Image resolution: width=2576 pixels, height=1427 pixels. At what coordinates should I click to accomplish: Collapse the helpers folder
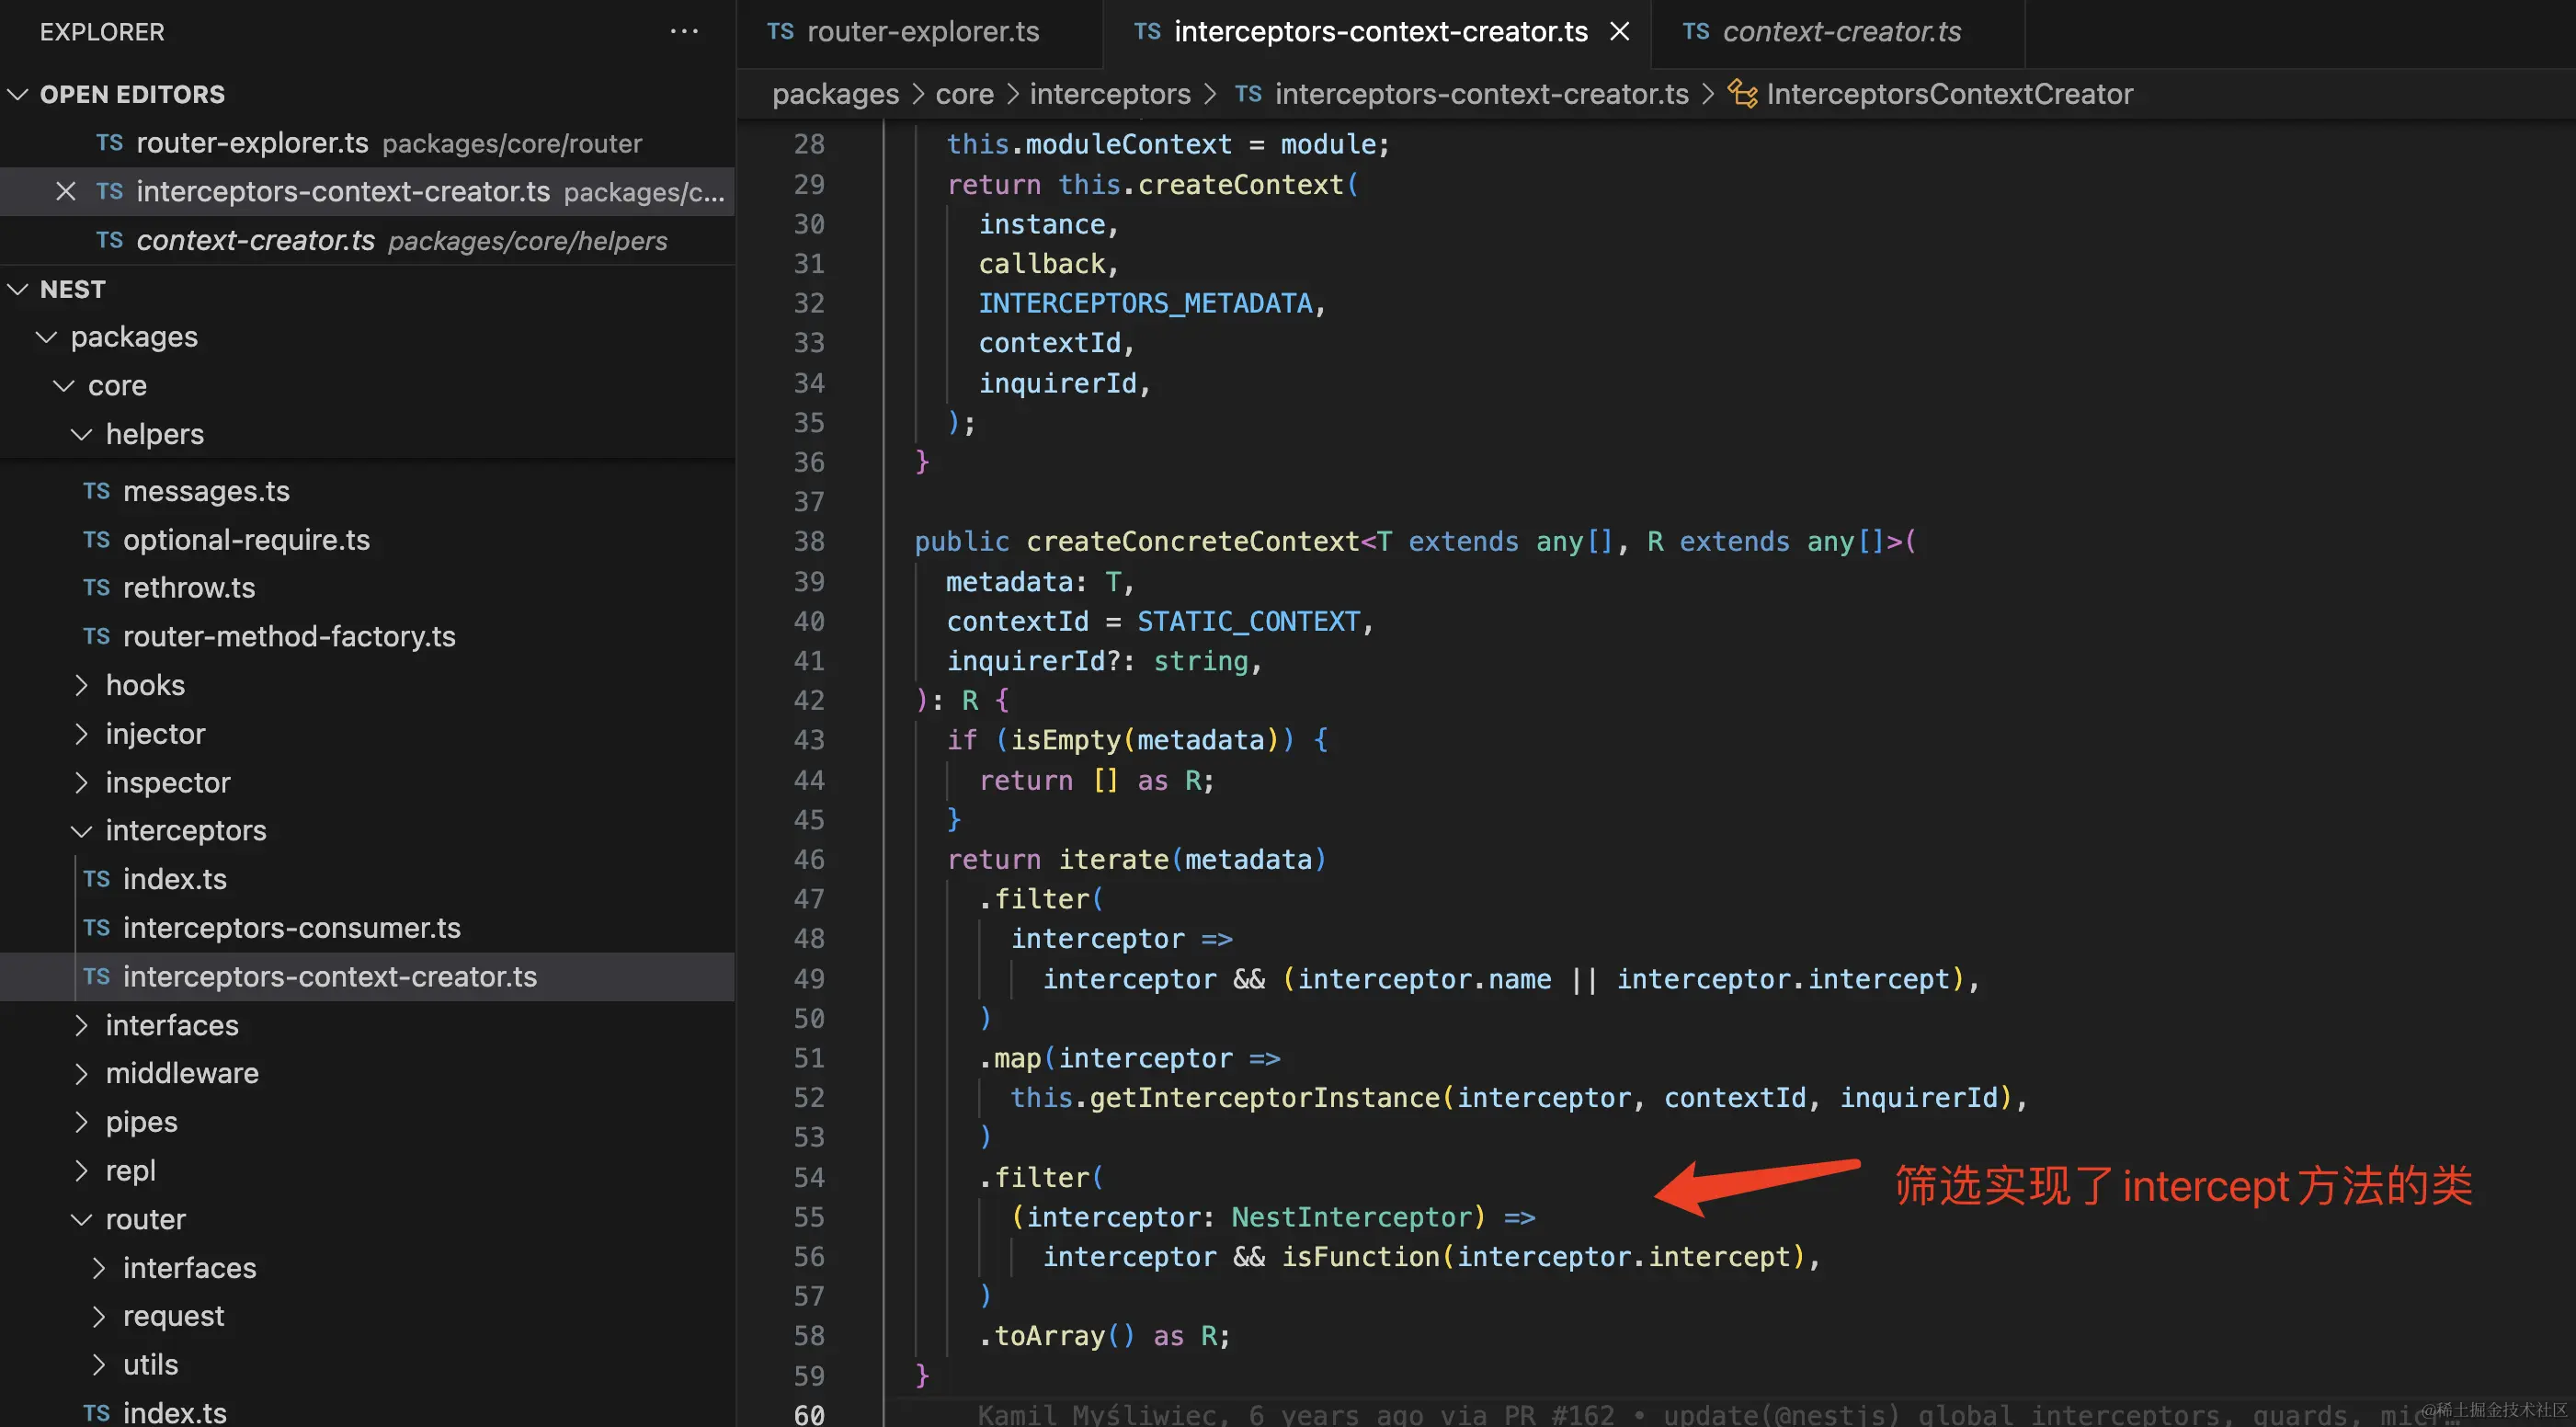point(82,434)
